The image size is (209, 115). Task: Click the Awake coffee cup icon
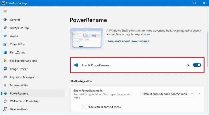tap(5, 36)
